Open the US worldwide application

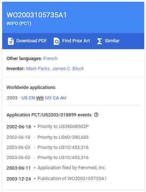[25, 98]
